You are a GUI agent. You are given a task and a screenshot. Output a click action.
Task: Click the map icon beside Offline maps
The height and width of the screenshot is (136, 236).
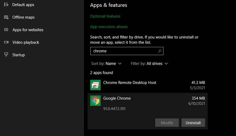pyautogui.click(x=6, y=17)
